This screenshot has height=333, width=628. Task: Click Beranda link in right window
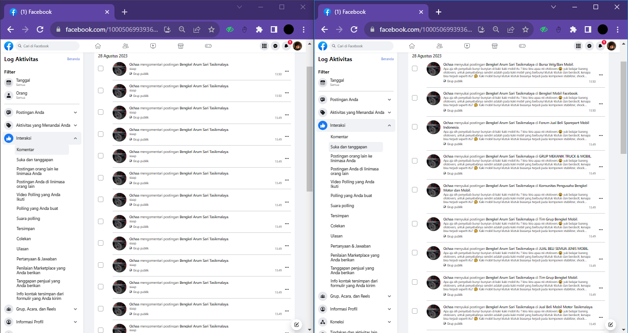coord(388,59)
